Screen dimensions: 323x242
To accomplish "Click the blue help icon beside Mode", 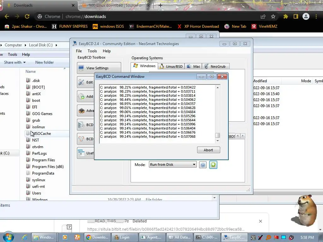I will [x=203, y=165].
